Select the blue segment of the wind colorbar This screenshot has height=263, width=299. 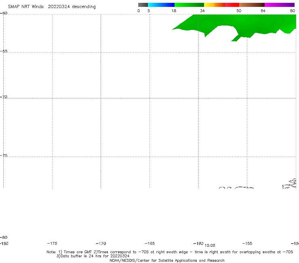coord(161,5)
